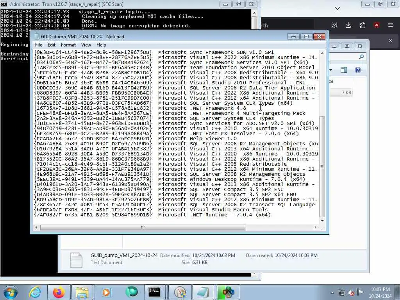Open the View menu in Notepad
400x300 pixels.
(x=86, y=45)
